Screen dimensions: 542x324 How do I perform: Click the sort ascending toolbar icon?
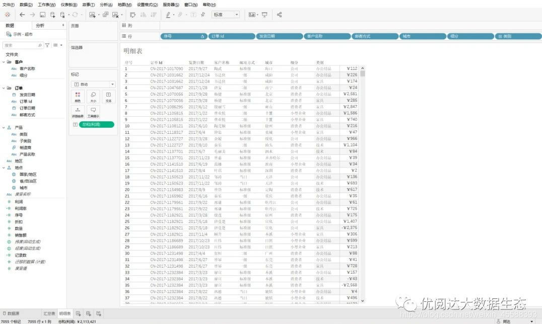(x=143, y=15)
